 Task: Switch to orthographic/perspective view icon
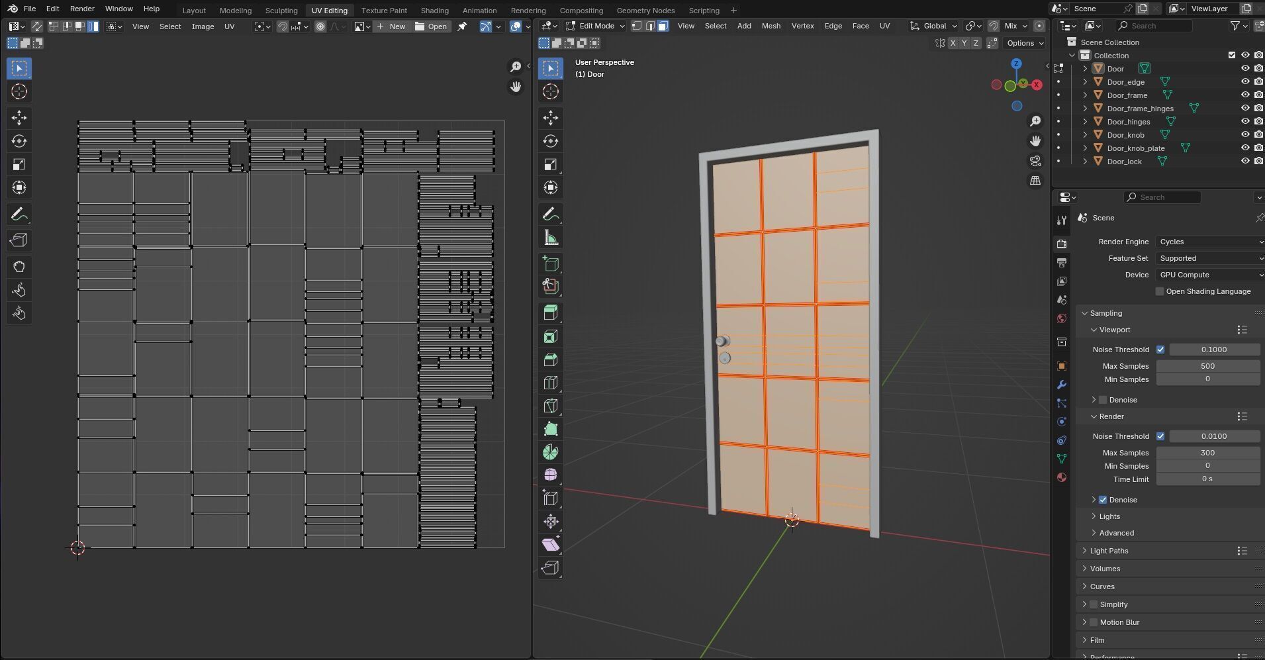point(1035,181)
